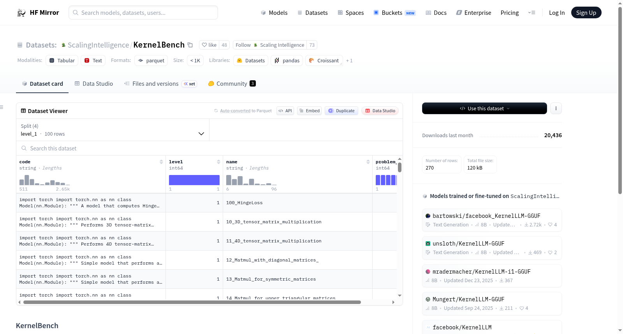Screen dimensions: 623x334
Task: Click the Search this dataset field
Action: click(x=209, y=148)
